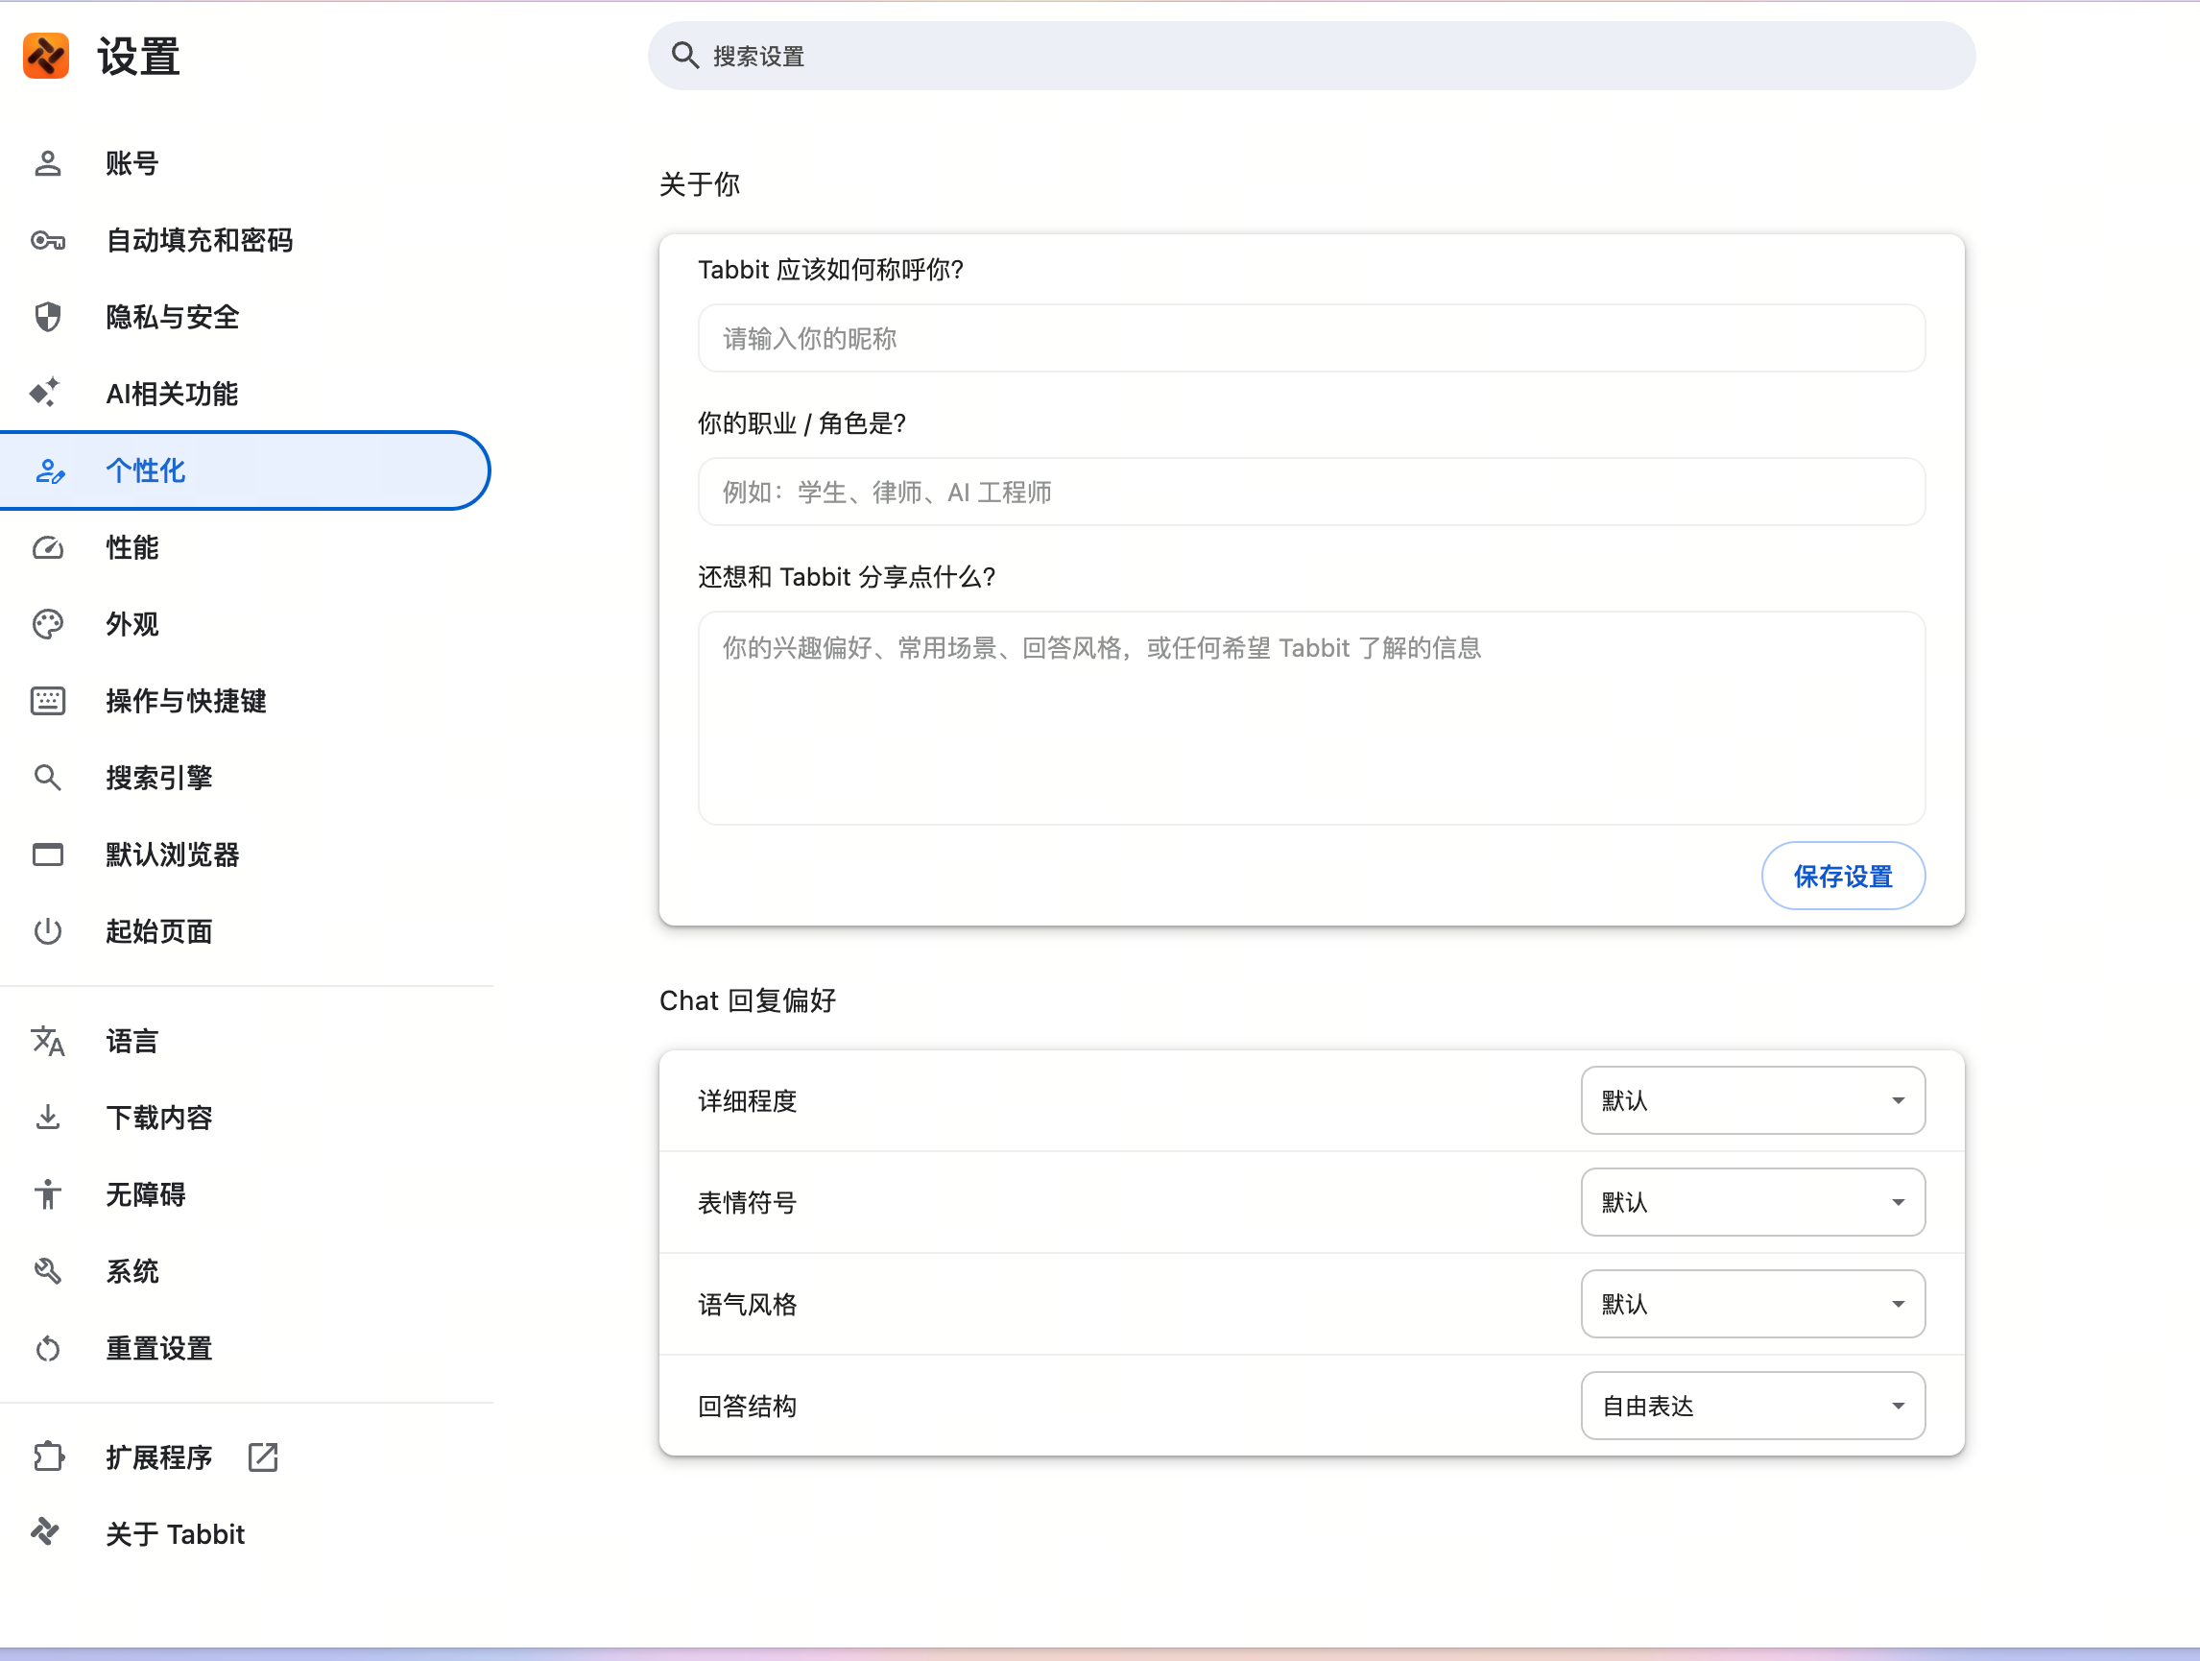Click the personalization person-pencil icon

pos(50,470)
